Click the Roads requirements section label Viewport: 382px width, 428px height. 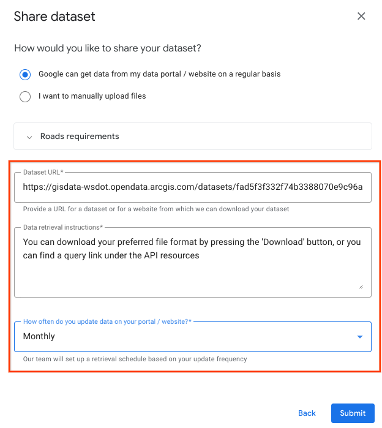pyautogui.click(x=80, y=137)
